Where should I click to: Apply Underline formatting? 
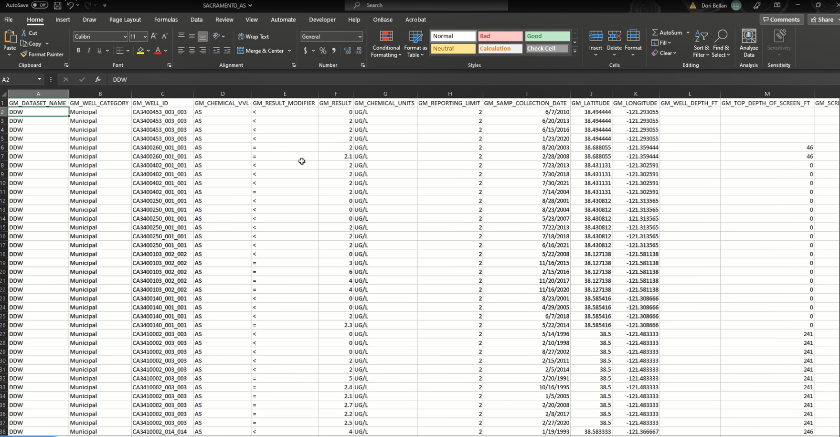pyautogui.click(x=99, y=51)
